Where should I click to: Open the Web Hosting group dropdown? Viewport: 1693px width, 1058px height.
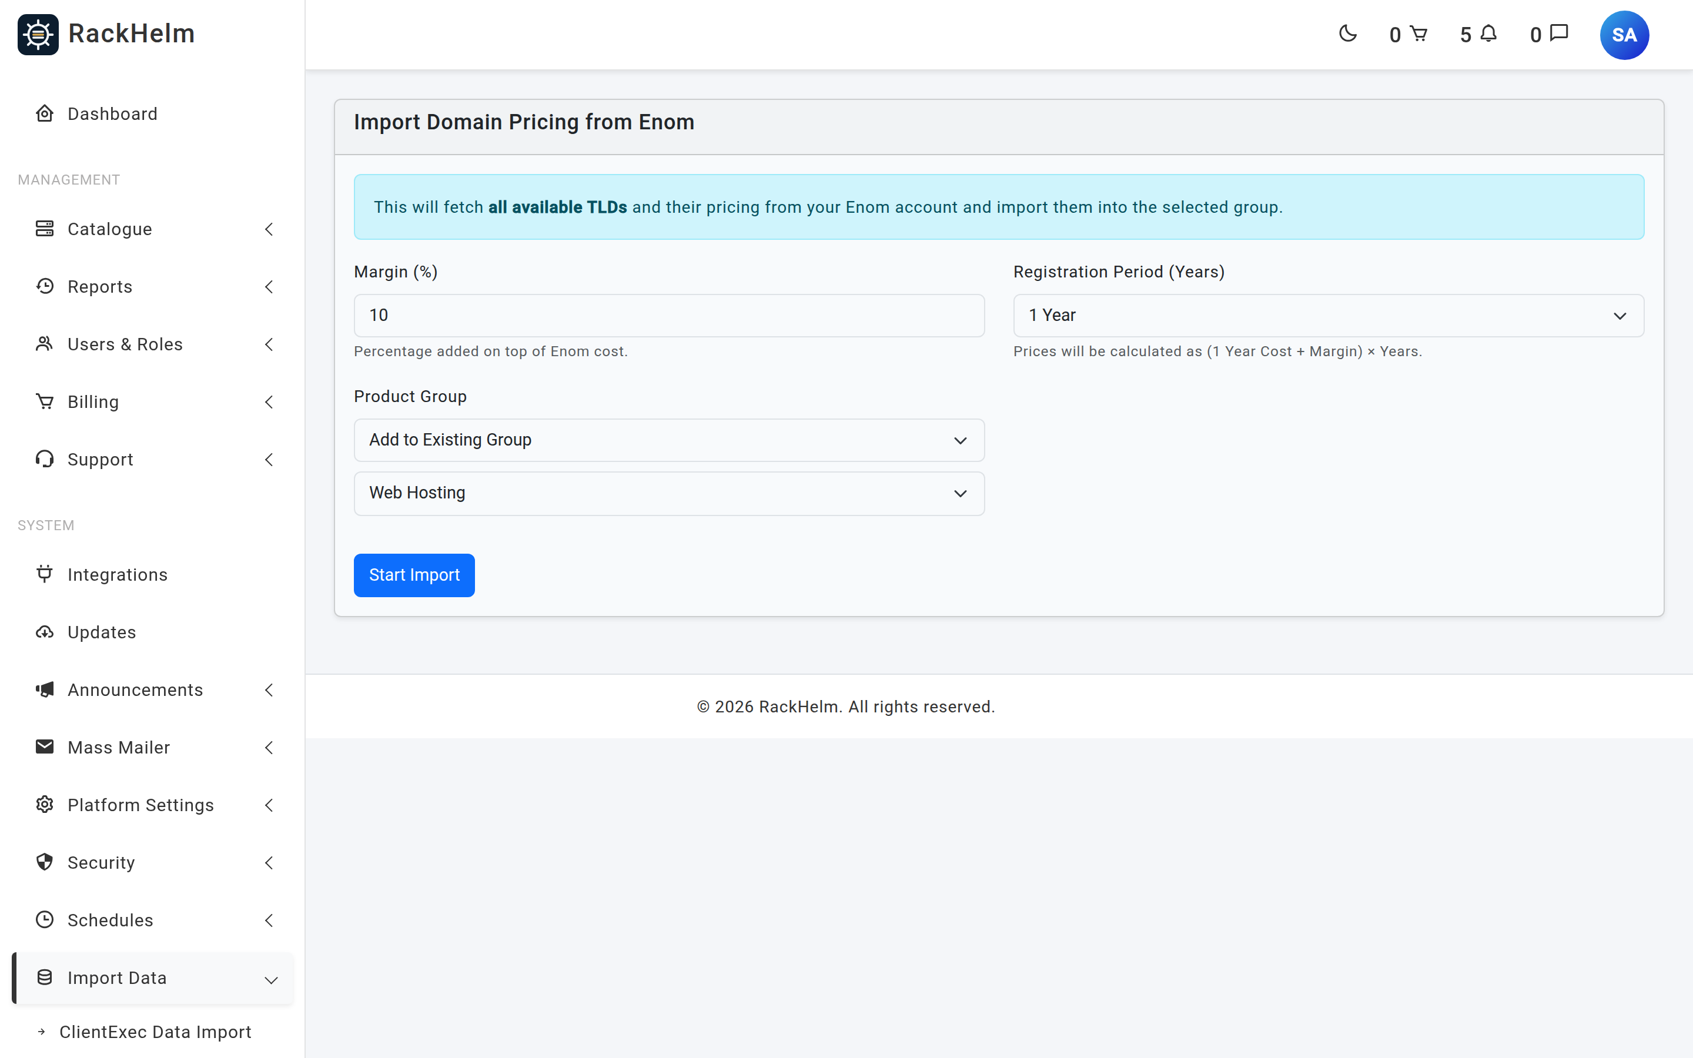click(669, 493)
